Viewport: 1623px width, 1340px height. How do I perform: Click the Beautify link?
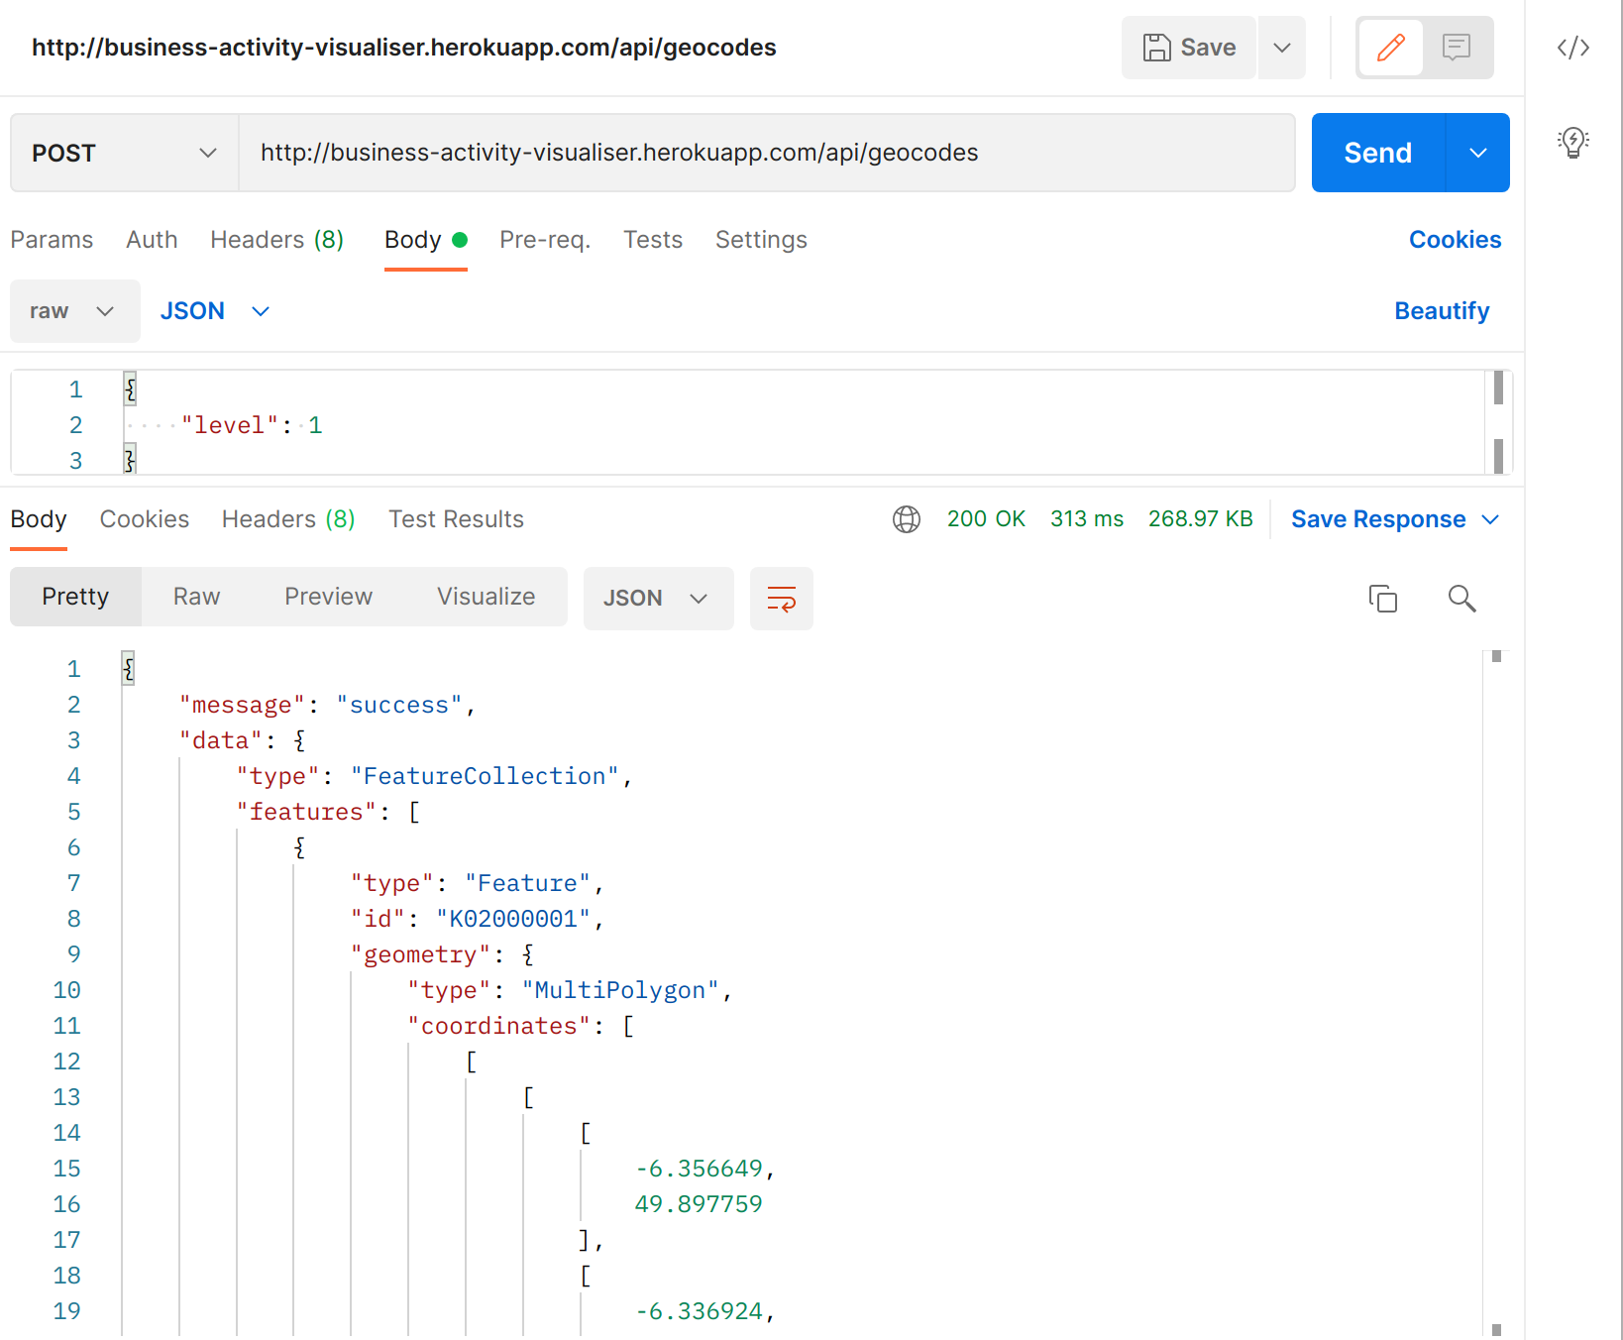coord(1441,311)
